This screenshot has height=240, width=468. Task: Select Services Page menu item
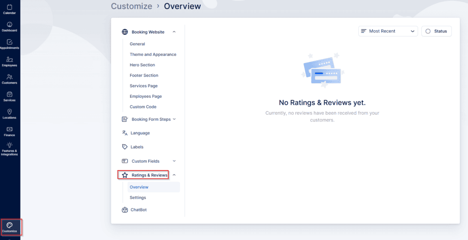pyautogui.click(x=144, y=85)
